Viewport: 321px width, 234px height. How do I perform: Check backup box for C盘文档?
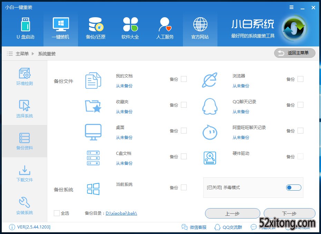pos(184,157)
